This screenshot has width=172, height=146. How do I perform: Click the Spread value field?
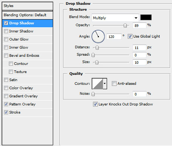click(x=140, y=55)
